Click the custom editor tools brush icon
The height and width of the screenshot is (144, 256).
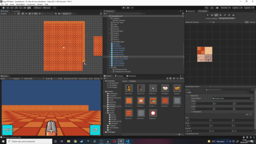(x=29, y=8)
